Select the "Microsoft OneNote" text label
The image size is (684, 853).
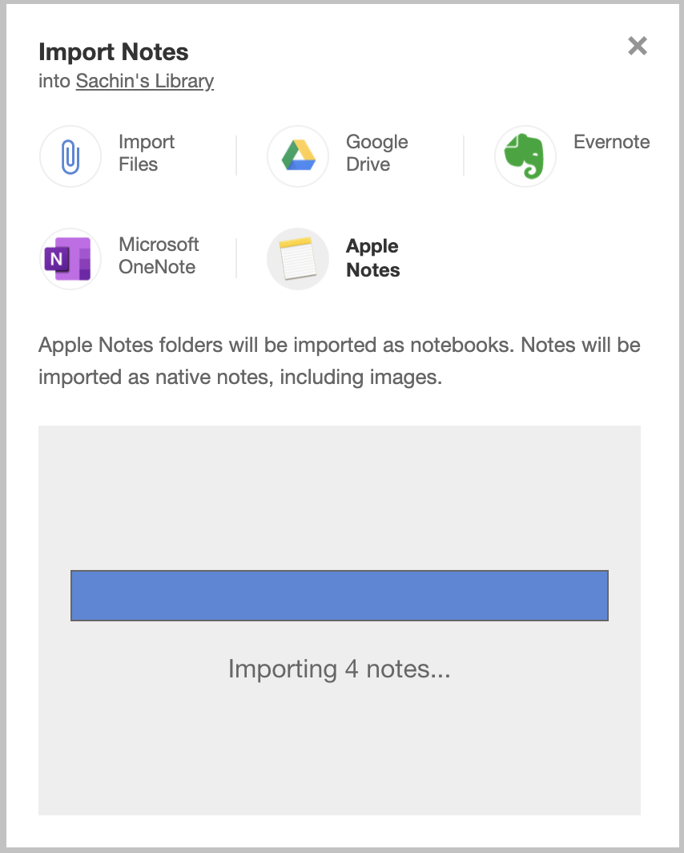[x=159, y=256]
